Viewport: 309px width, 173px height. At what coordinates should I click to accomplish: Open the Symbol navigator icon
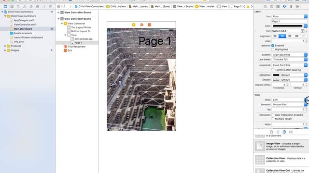click(x=12, y=6)
